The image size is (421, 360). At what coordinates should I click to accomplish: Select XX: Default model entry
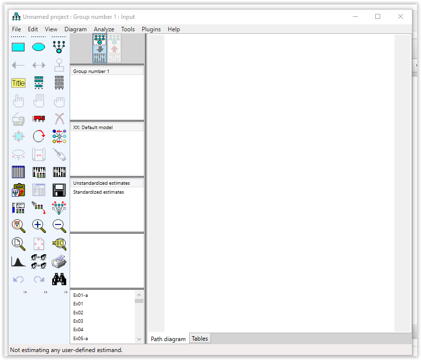107,127
